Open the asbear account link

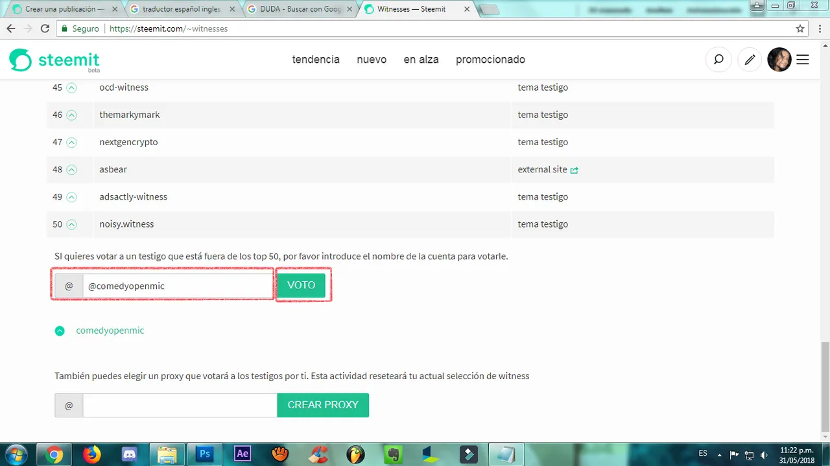[113, 169]
